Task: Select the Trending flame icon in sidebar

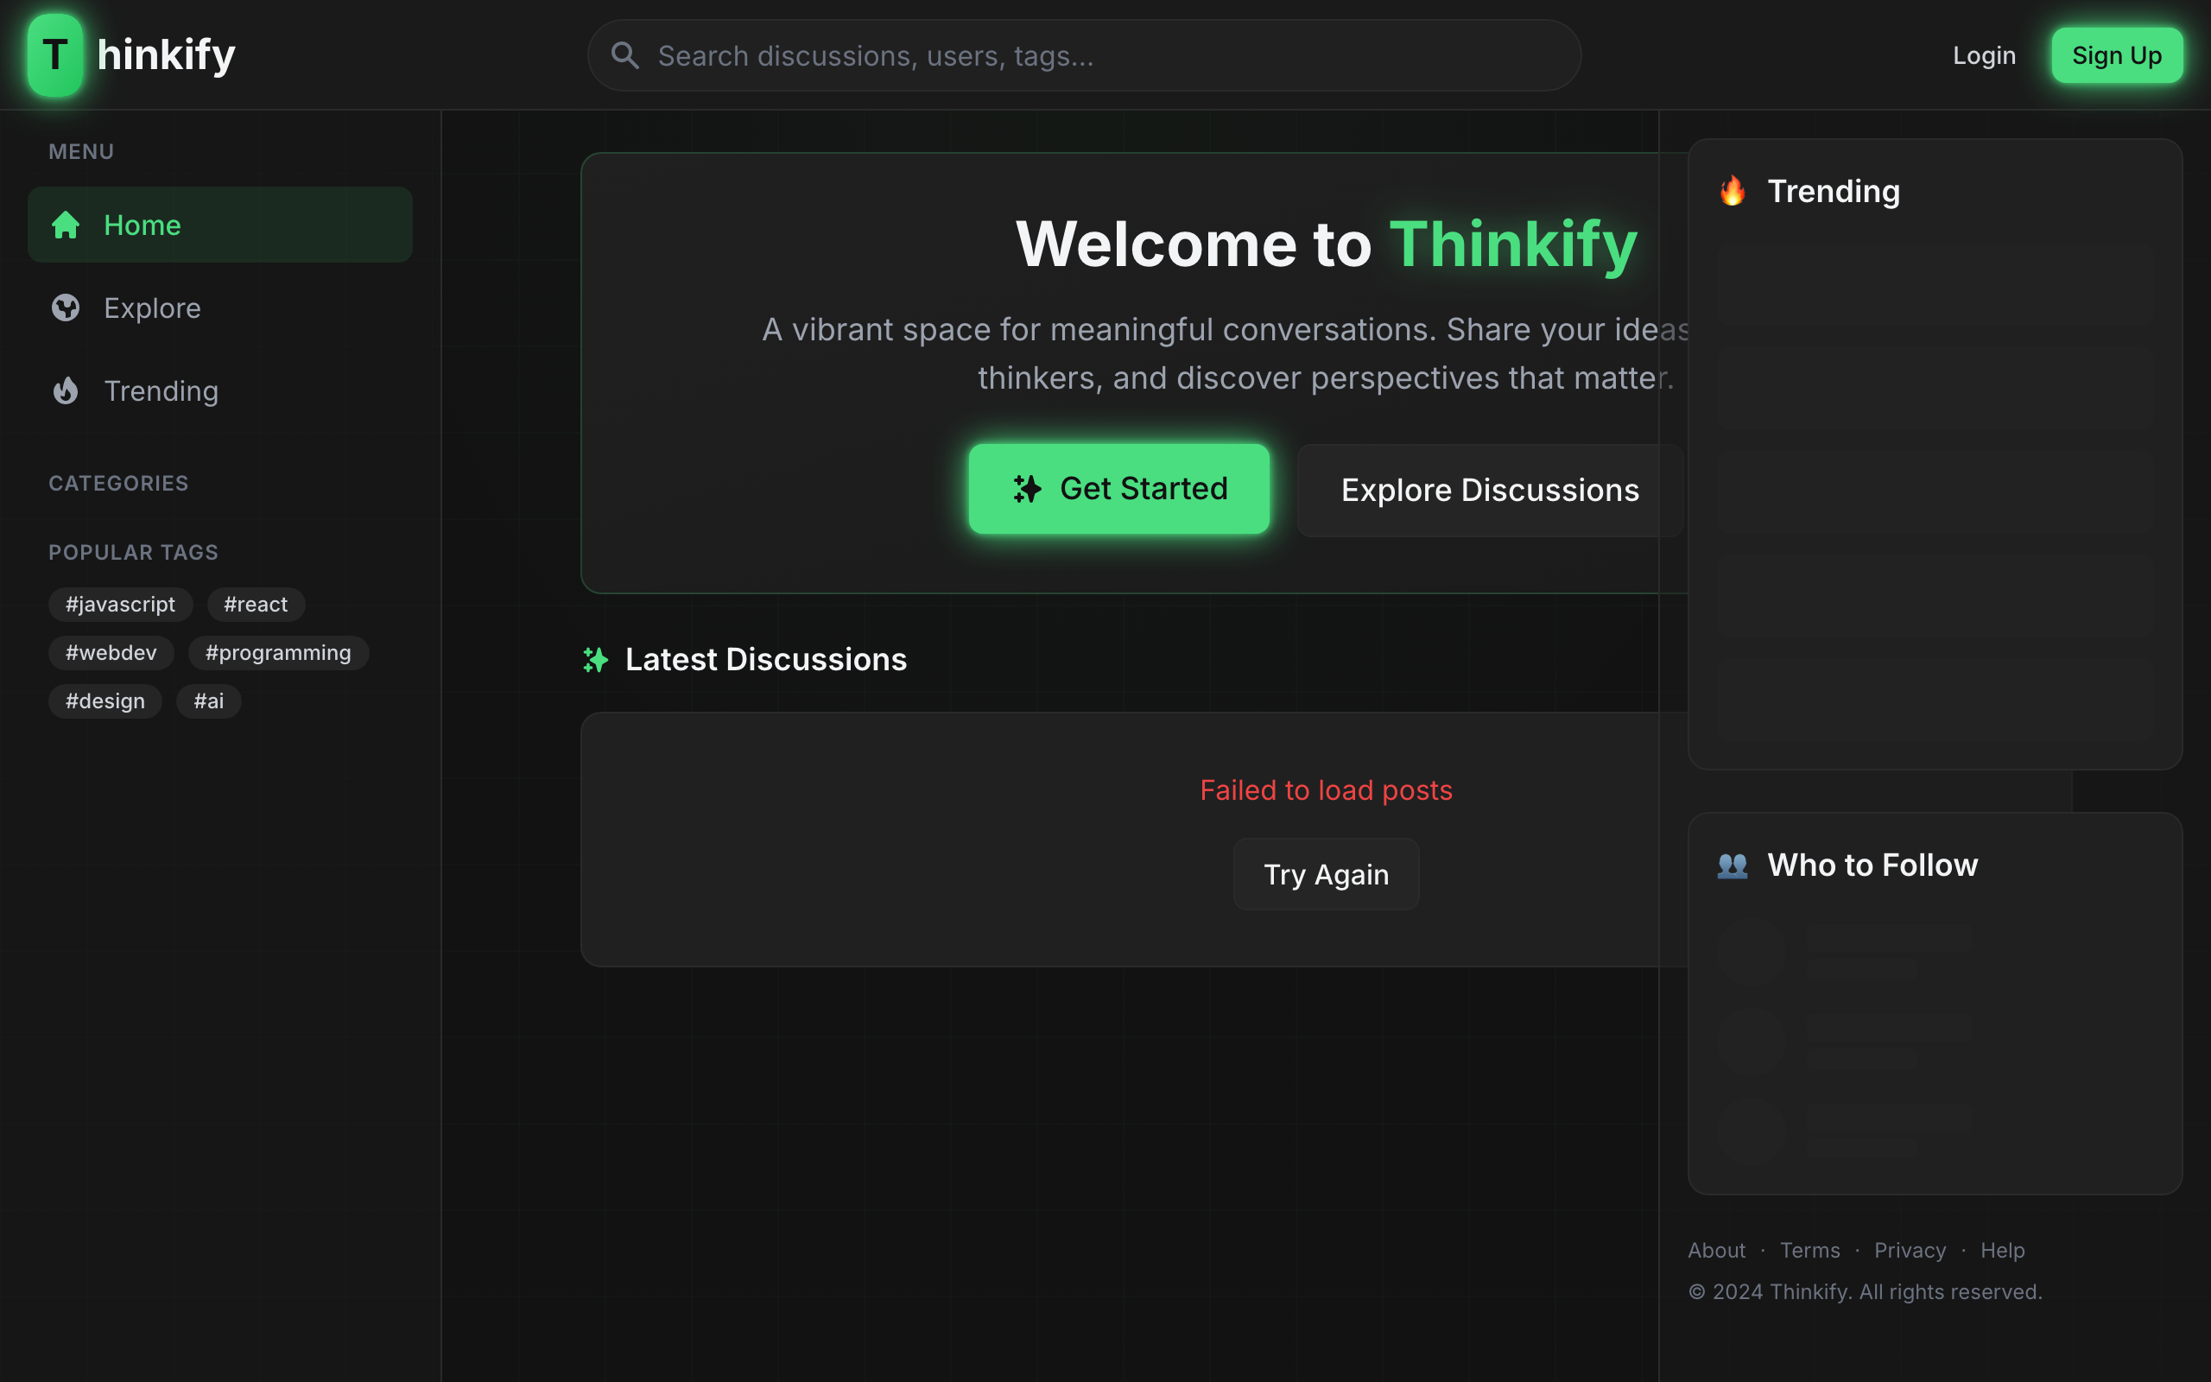Action: click(x=66, y=390)
